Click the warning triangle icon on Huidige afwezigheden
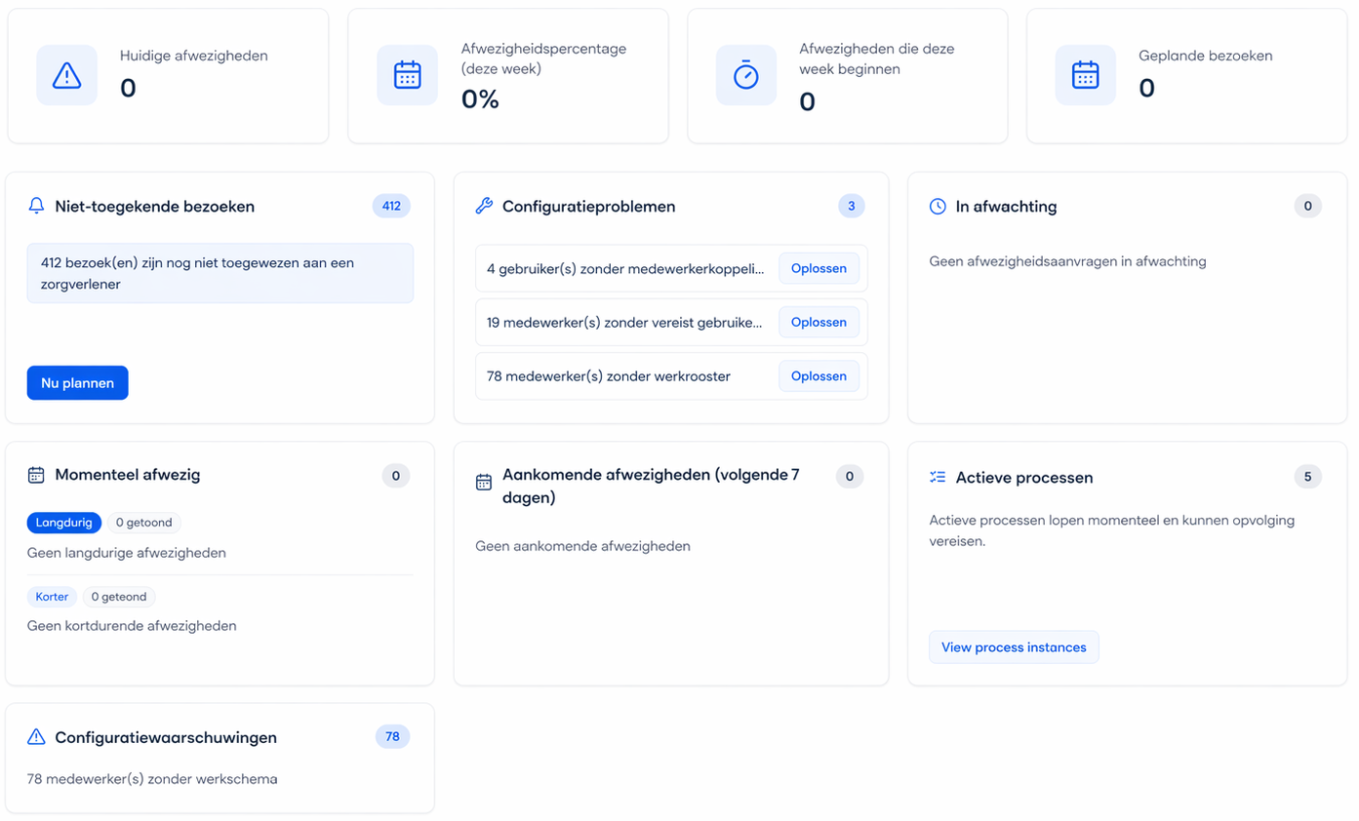This screenshot has height=821, width=1359. (x=66, y=74)
